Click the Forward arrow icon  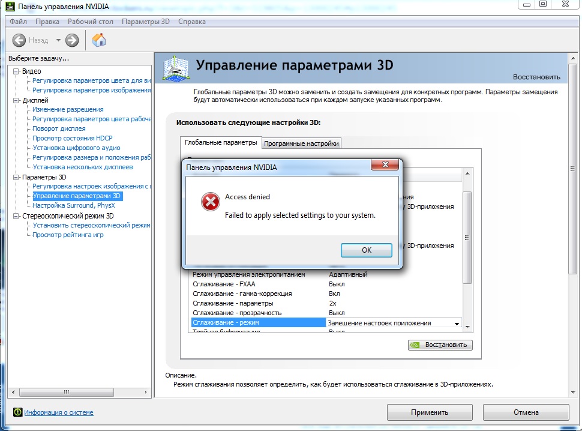[72, 40]
